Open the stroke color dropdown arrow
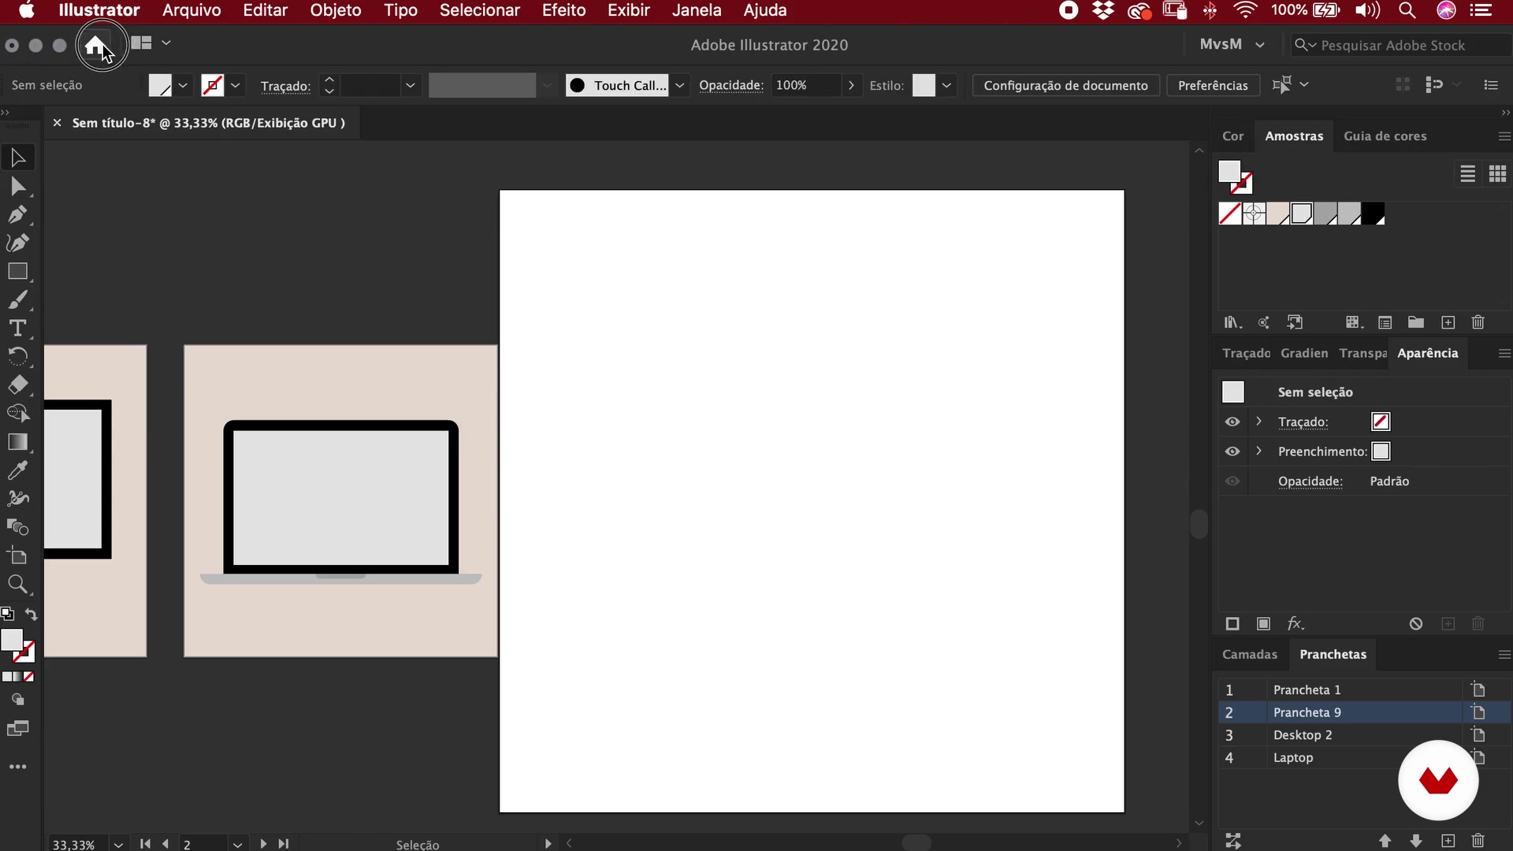 pos(235,85)
